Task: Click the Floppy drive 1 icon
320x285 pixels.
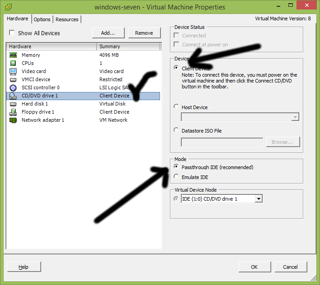Action: [13, 112]
